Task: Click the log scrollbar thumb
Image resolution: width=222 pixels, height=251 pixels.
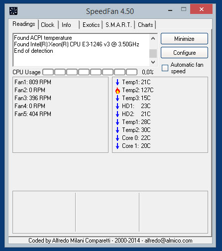Action: pos(153,53)
